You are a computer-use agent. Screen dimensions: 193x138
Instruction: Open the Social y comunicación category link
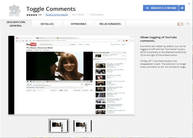pyautogui.click(x=57, y=15)
